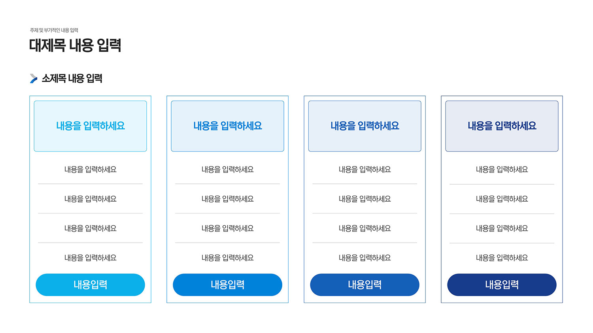Click first list row in the third card
The width and height of the screenshot is (593, 333).
364,169
